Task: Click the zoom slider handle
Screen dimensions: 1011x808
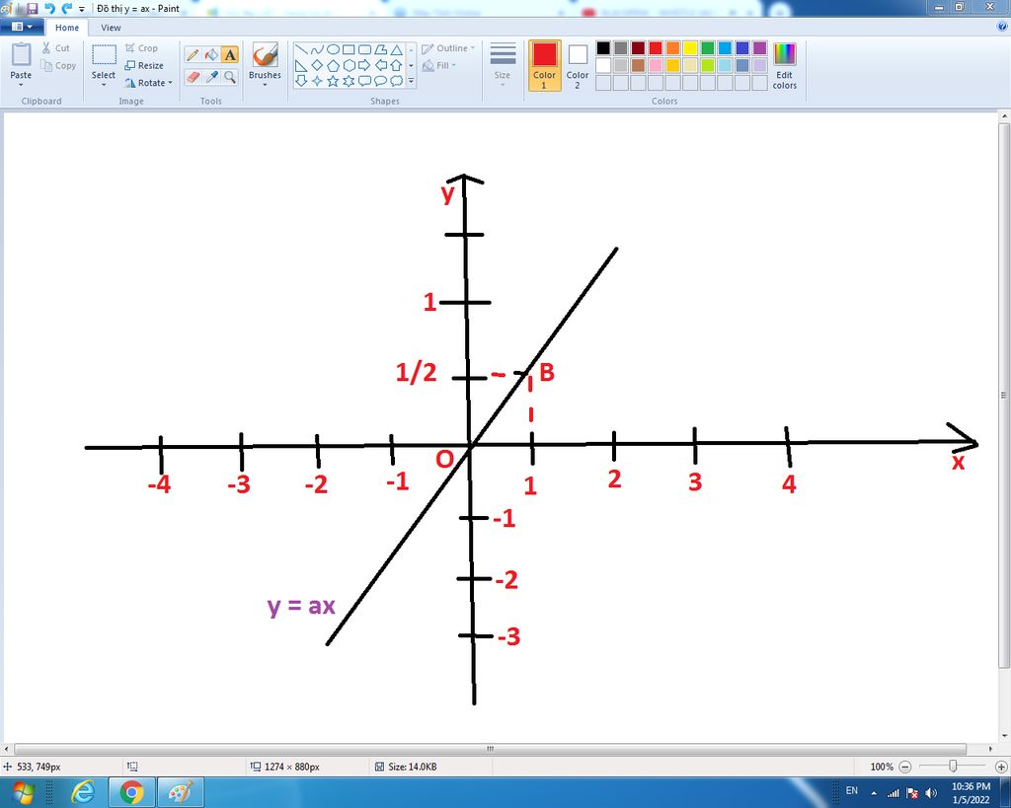Action: pyautogui.click(x=953, y=767)
